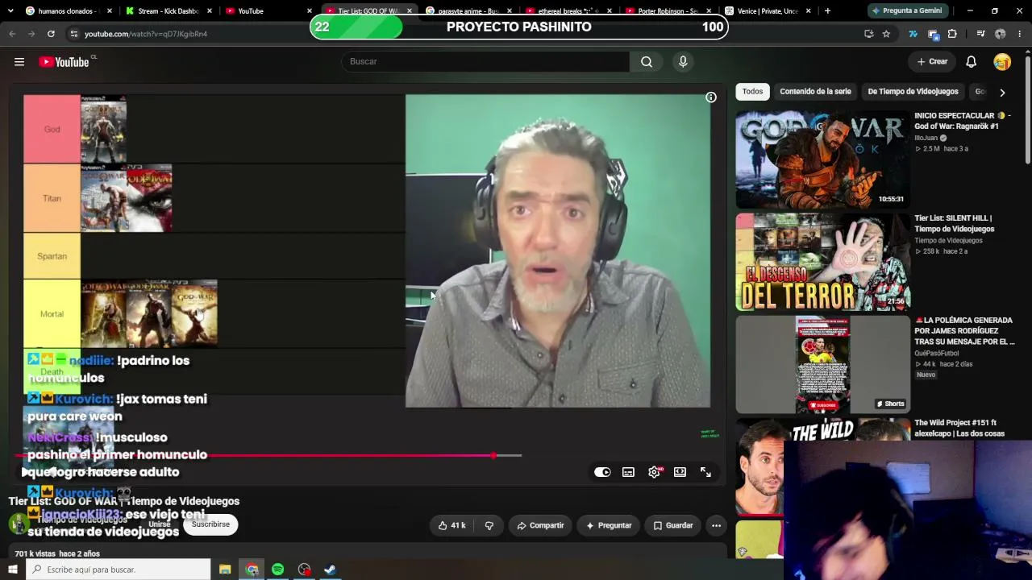Close the 'parasyte anime' browser tab
This screenshot has height=580, width=1032.
[510, 11]
